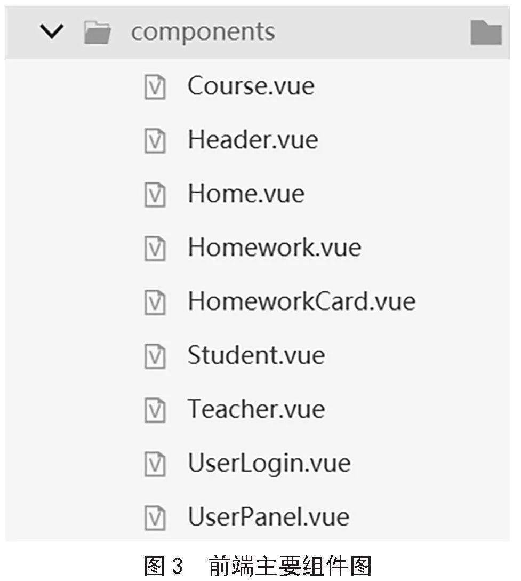Viewport: 521px width, 581px height.
Task: Open the Homework.vue file
Action: (x=275, y=247)
